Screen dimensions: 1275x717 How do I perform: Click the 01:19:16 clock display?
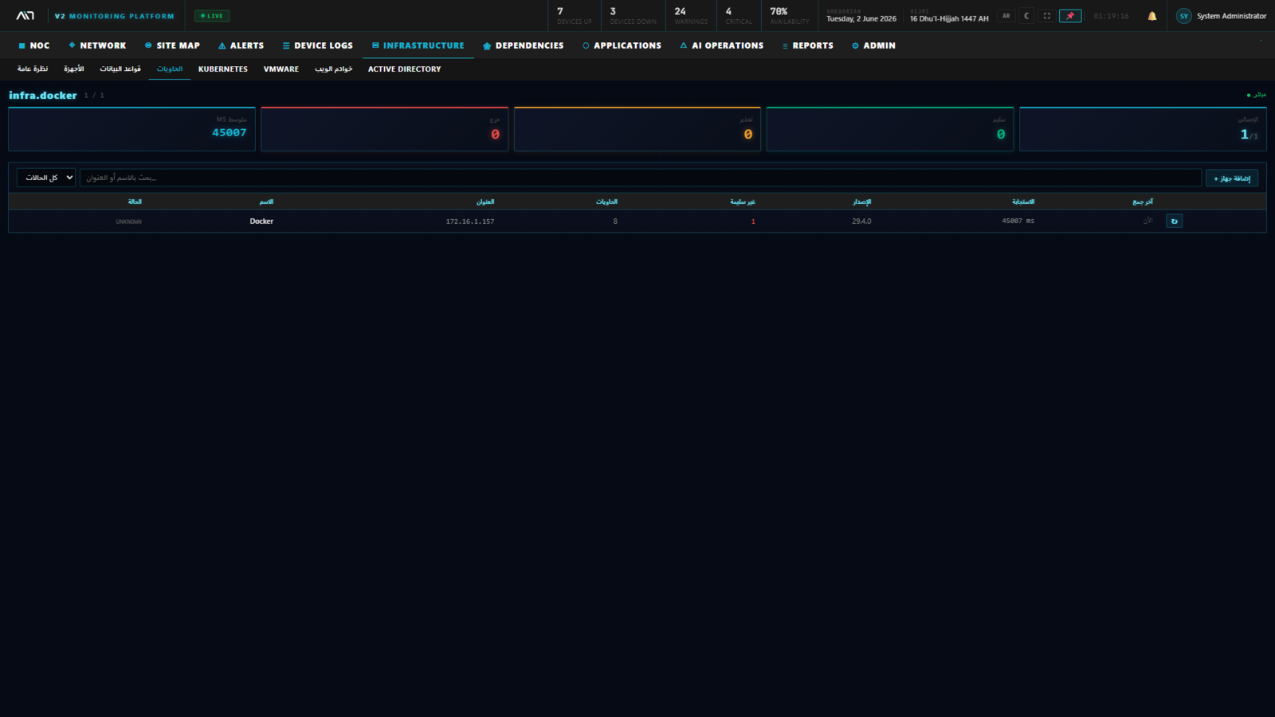click(1111, 16)
